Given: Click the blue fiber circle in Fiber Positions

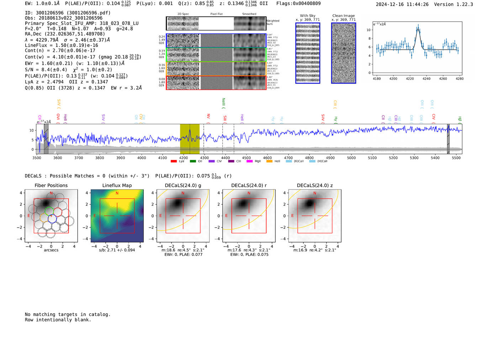Looking at the screenshot, I should [x=52, y=219].
